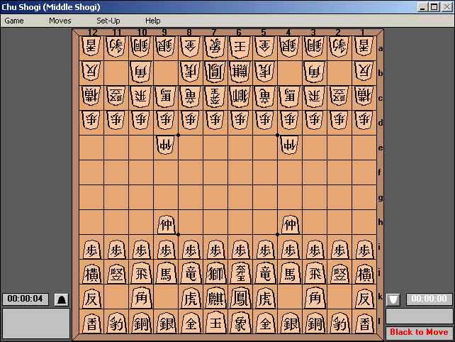This screenshot has height=342, width=455.
Task: Select Black's Lance (香) on square 12l
Action: click(x=91, y=323)
